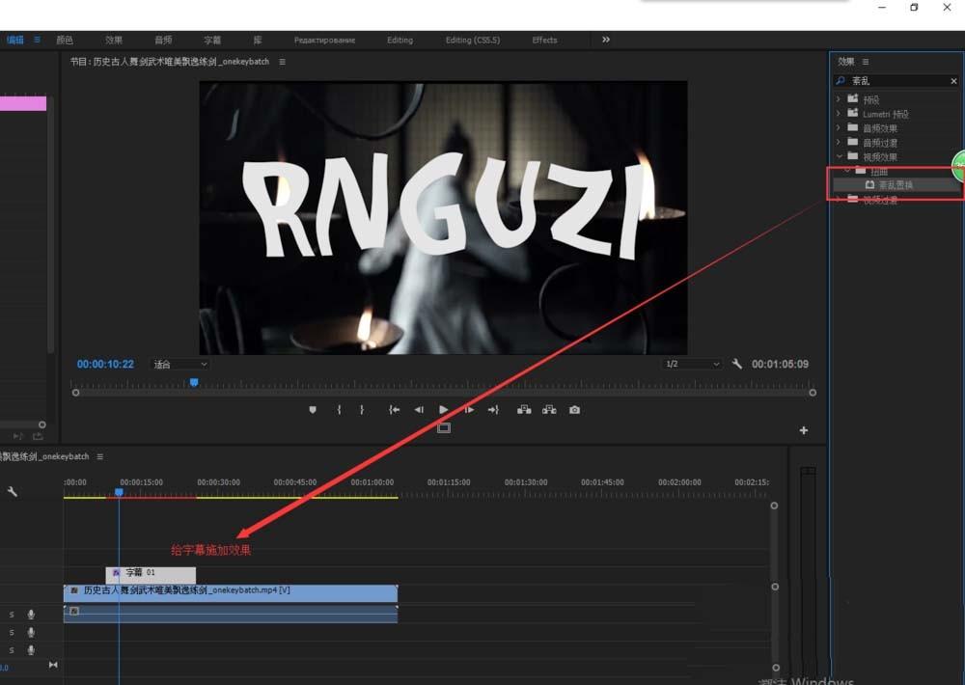Switch to the 颜色 workspace tab
The height and width of the screenshot is (685, 965).
pyautogui.click(x=66, y=40)
